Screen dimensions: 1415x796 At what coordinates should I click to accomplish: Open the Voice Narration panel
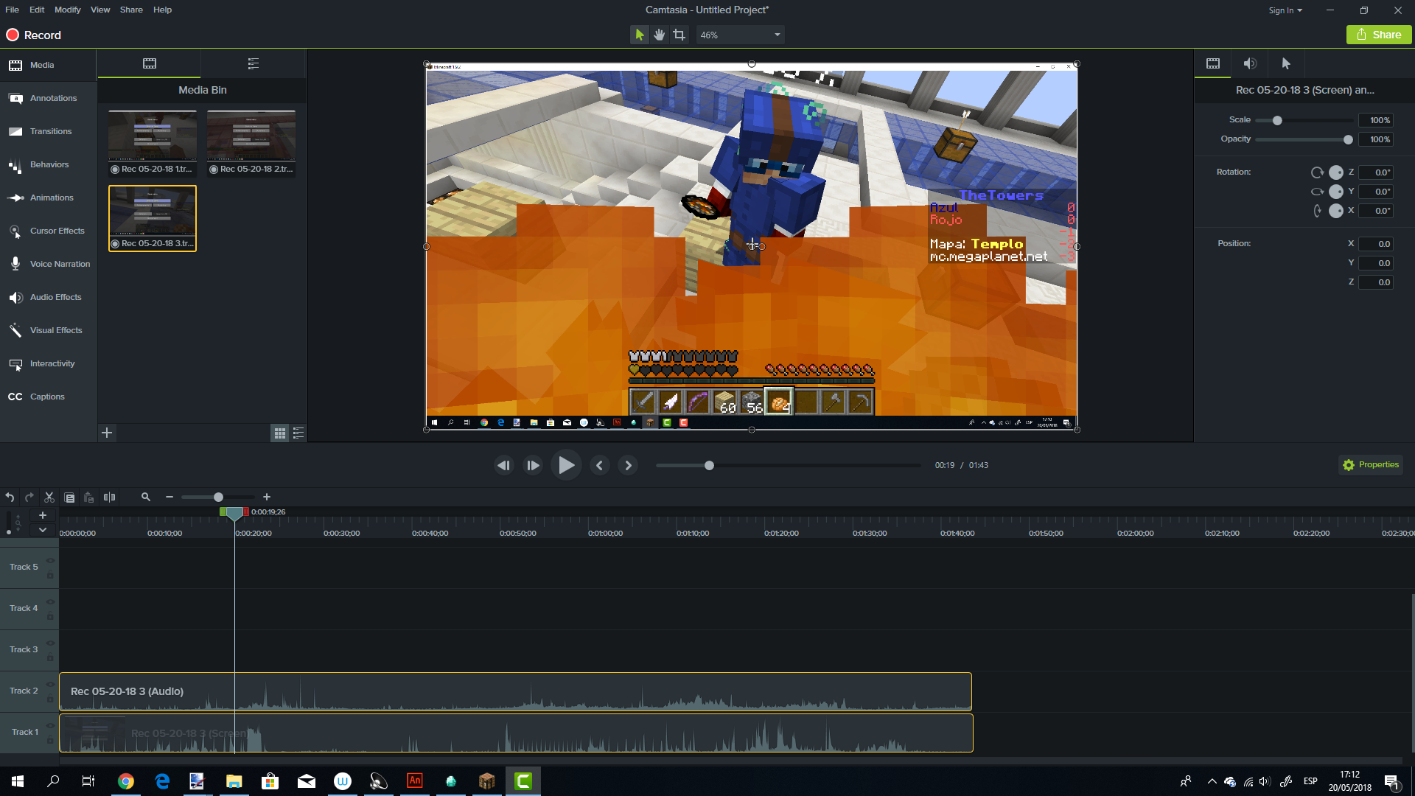(48, 264)
